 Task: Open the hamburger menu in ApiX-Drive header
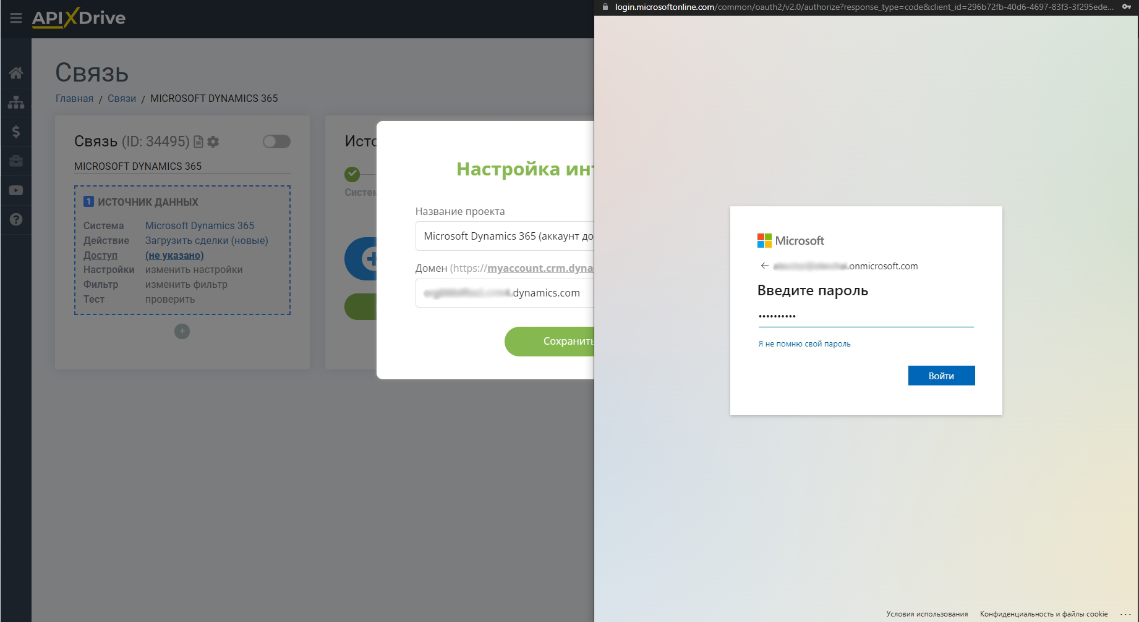click(16, 18)
